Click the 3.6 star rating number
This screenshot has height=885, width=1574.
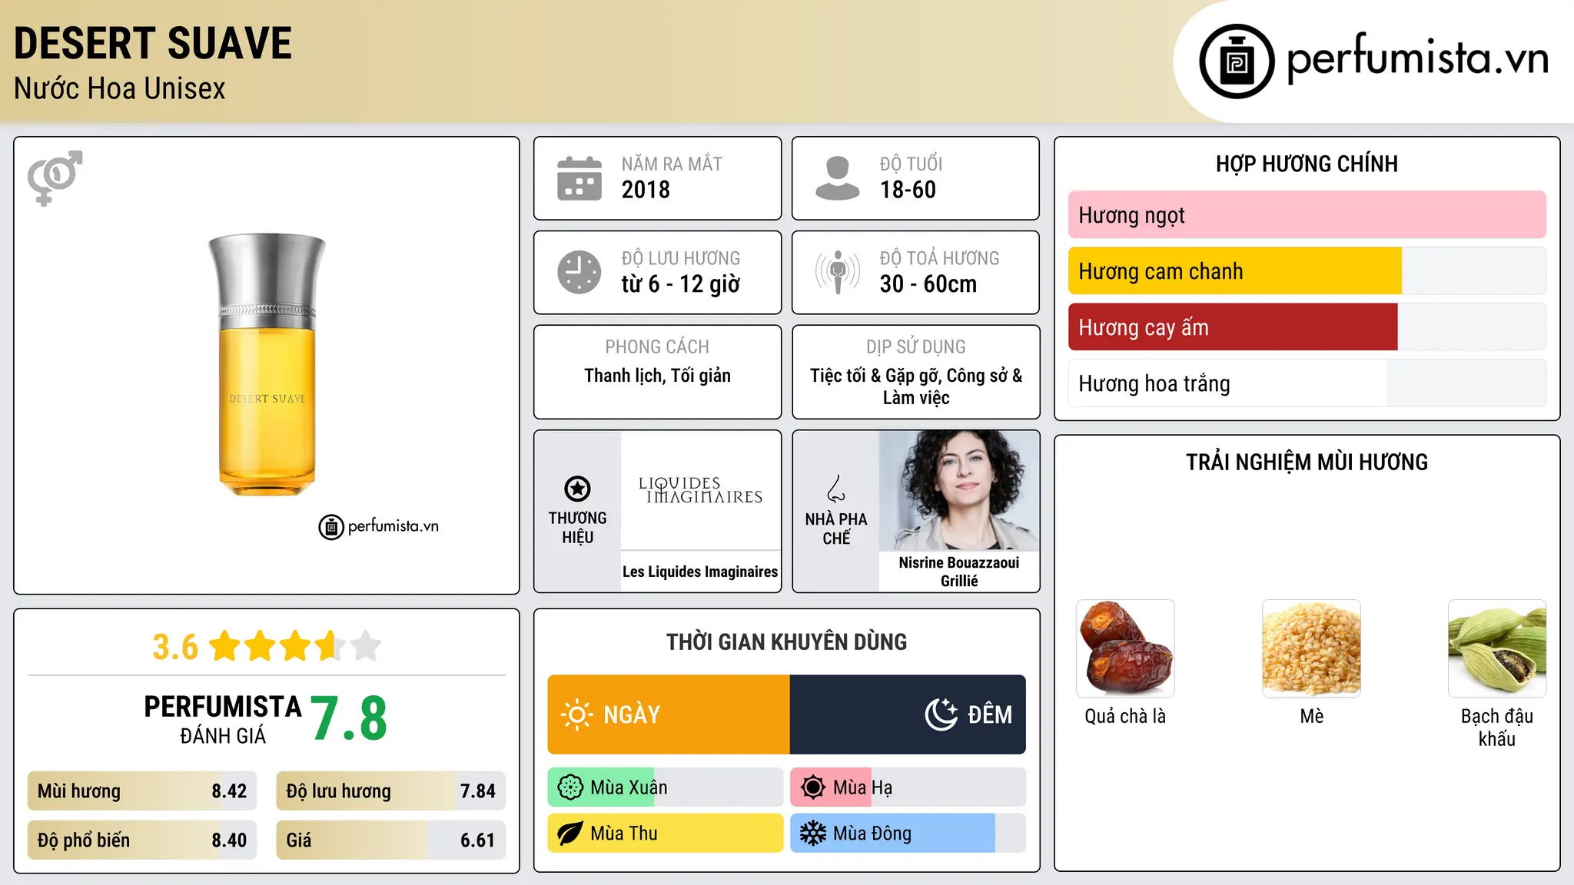point(175,647)
